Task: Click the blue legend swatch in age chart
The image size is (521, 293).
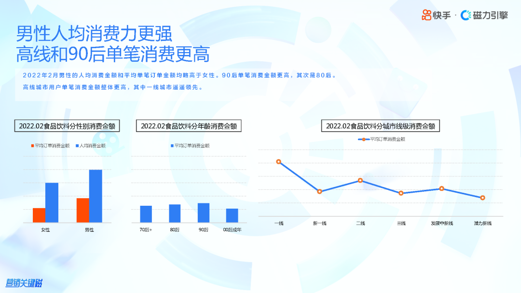Action: (172, 146)
